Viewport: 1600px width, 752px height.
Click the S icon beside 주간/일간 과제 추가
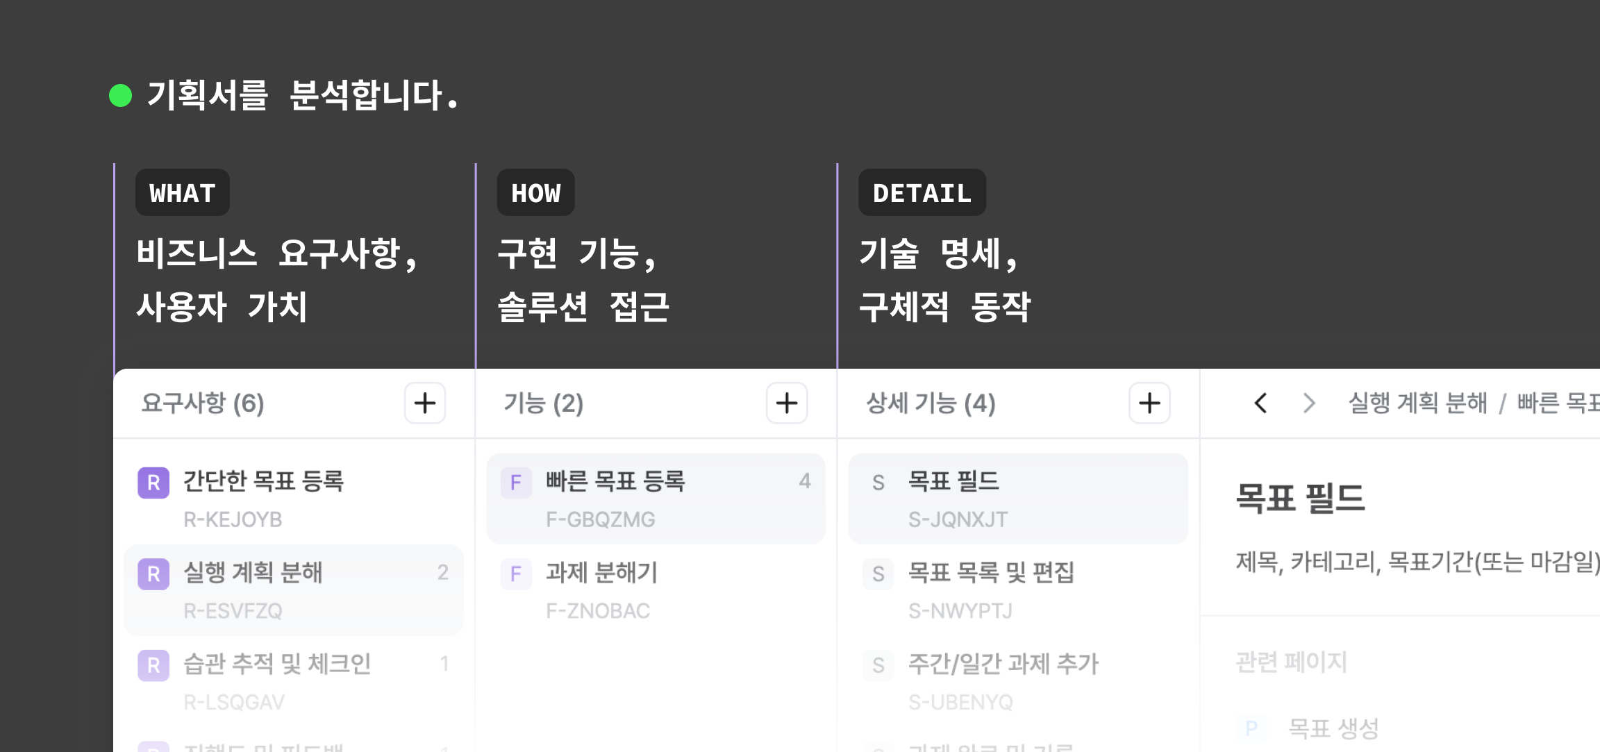pyautogui.click(x=878, y=665)
